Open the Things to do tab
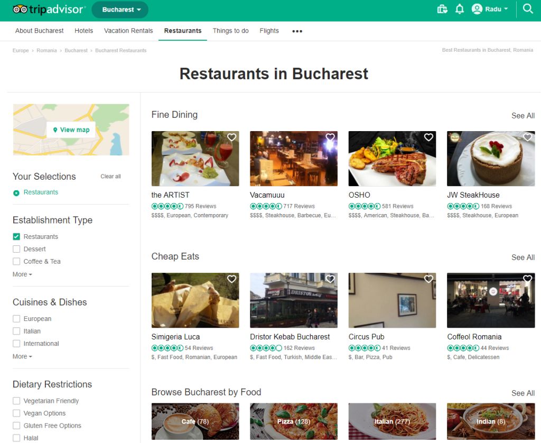 pos(230,31)
